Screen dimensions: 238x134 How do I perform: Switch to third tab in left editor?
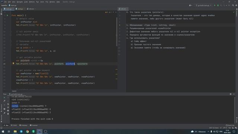coord(31,9)
